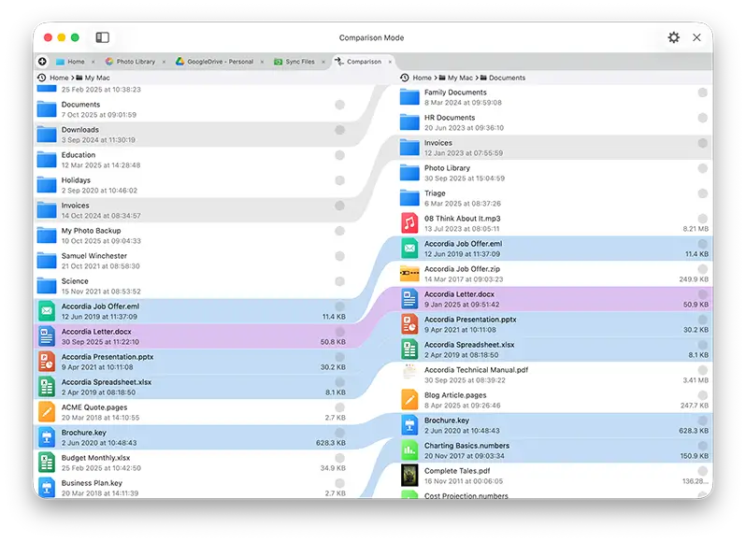This screenshot has width=746, height=542.
Task: Toggle selection circle for Family Documents folder
Action: tap(702, 93)
